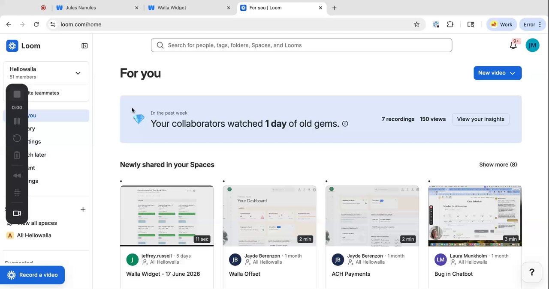
Task: Click the info icon beside old gems
Action: pos(345,124)
